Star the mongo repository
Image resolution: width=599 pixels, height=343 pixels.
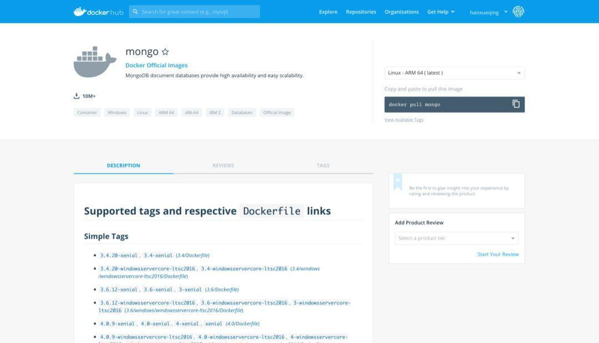click(165, 52)
